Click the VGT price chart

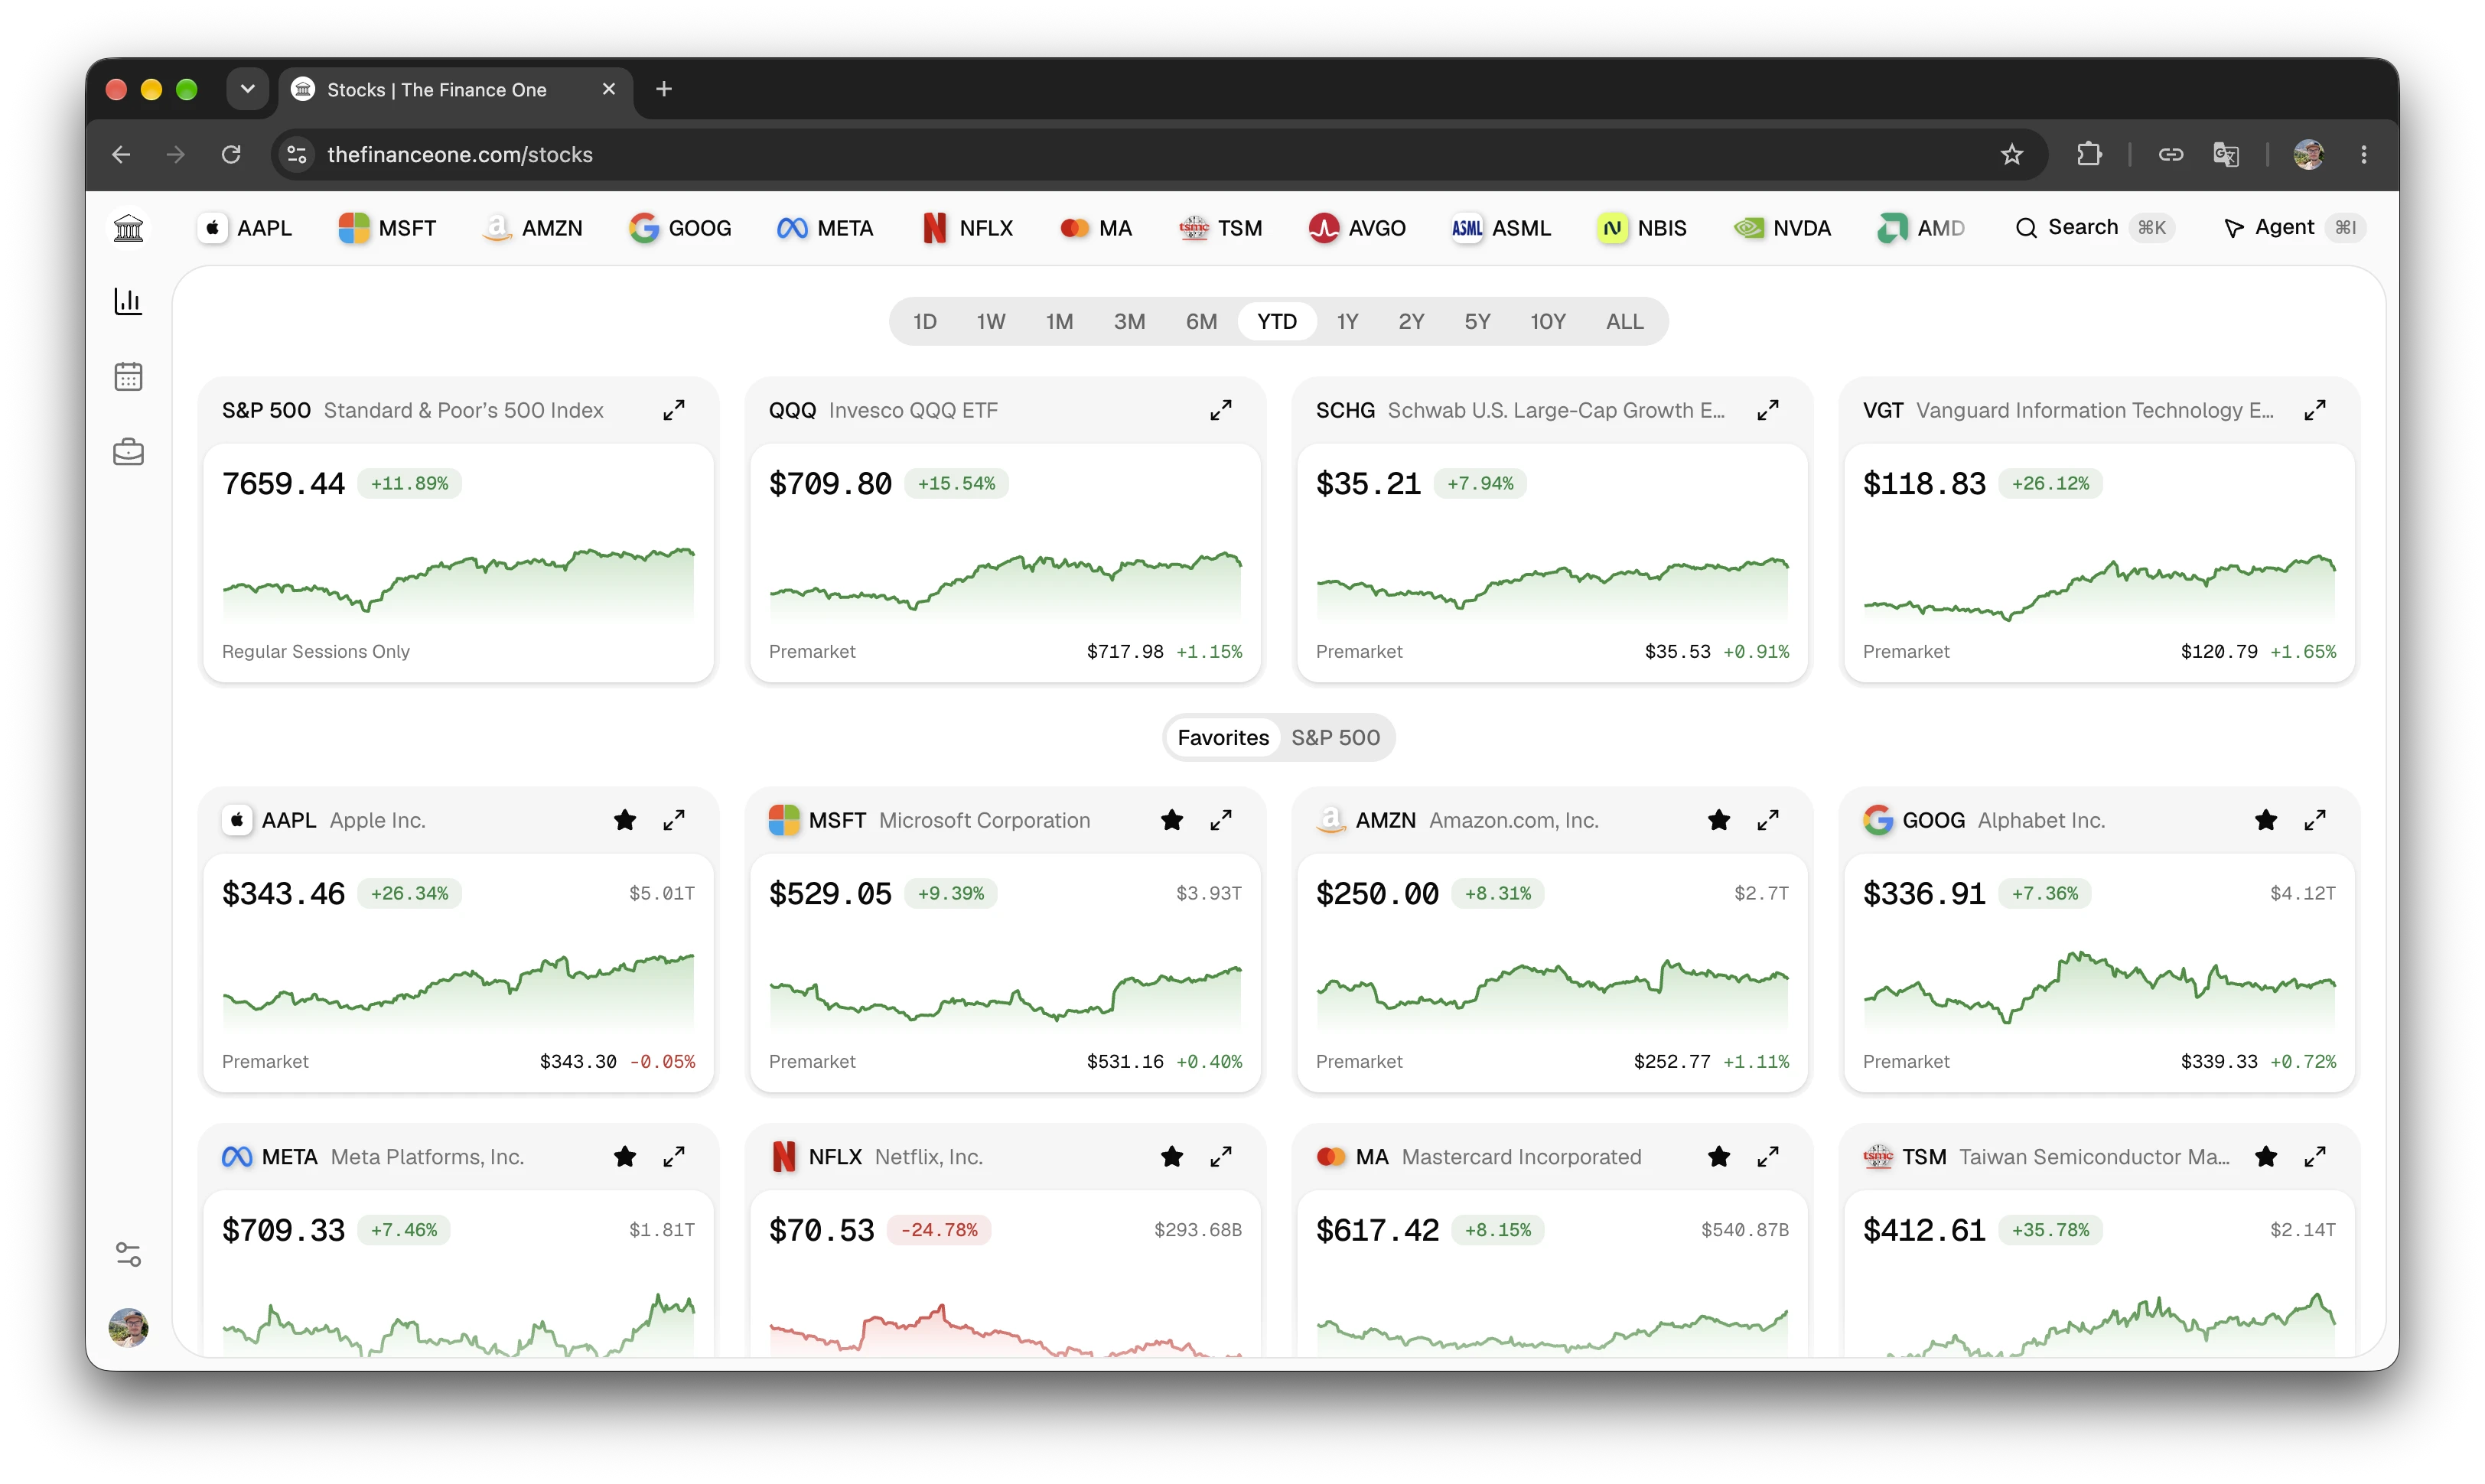2099,587
